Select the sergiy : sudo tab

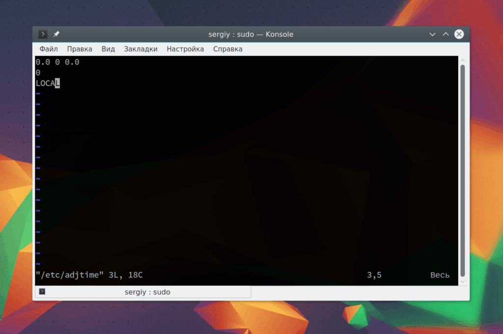143,292
